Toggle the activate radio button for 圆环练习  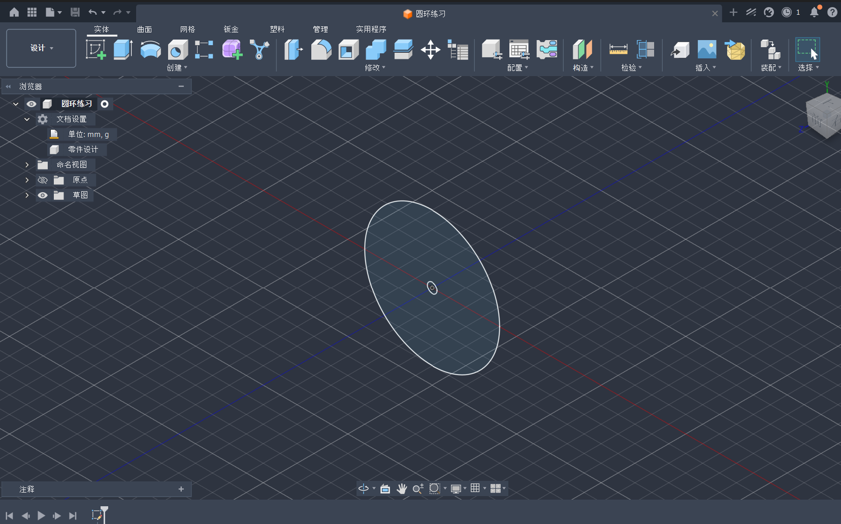pos(105,104)
